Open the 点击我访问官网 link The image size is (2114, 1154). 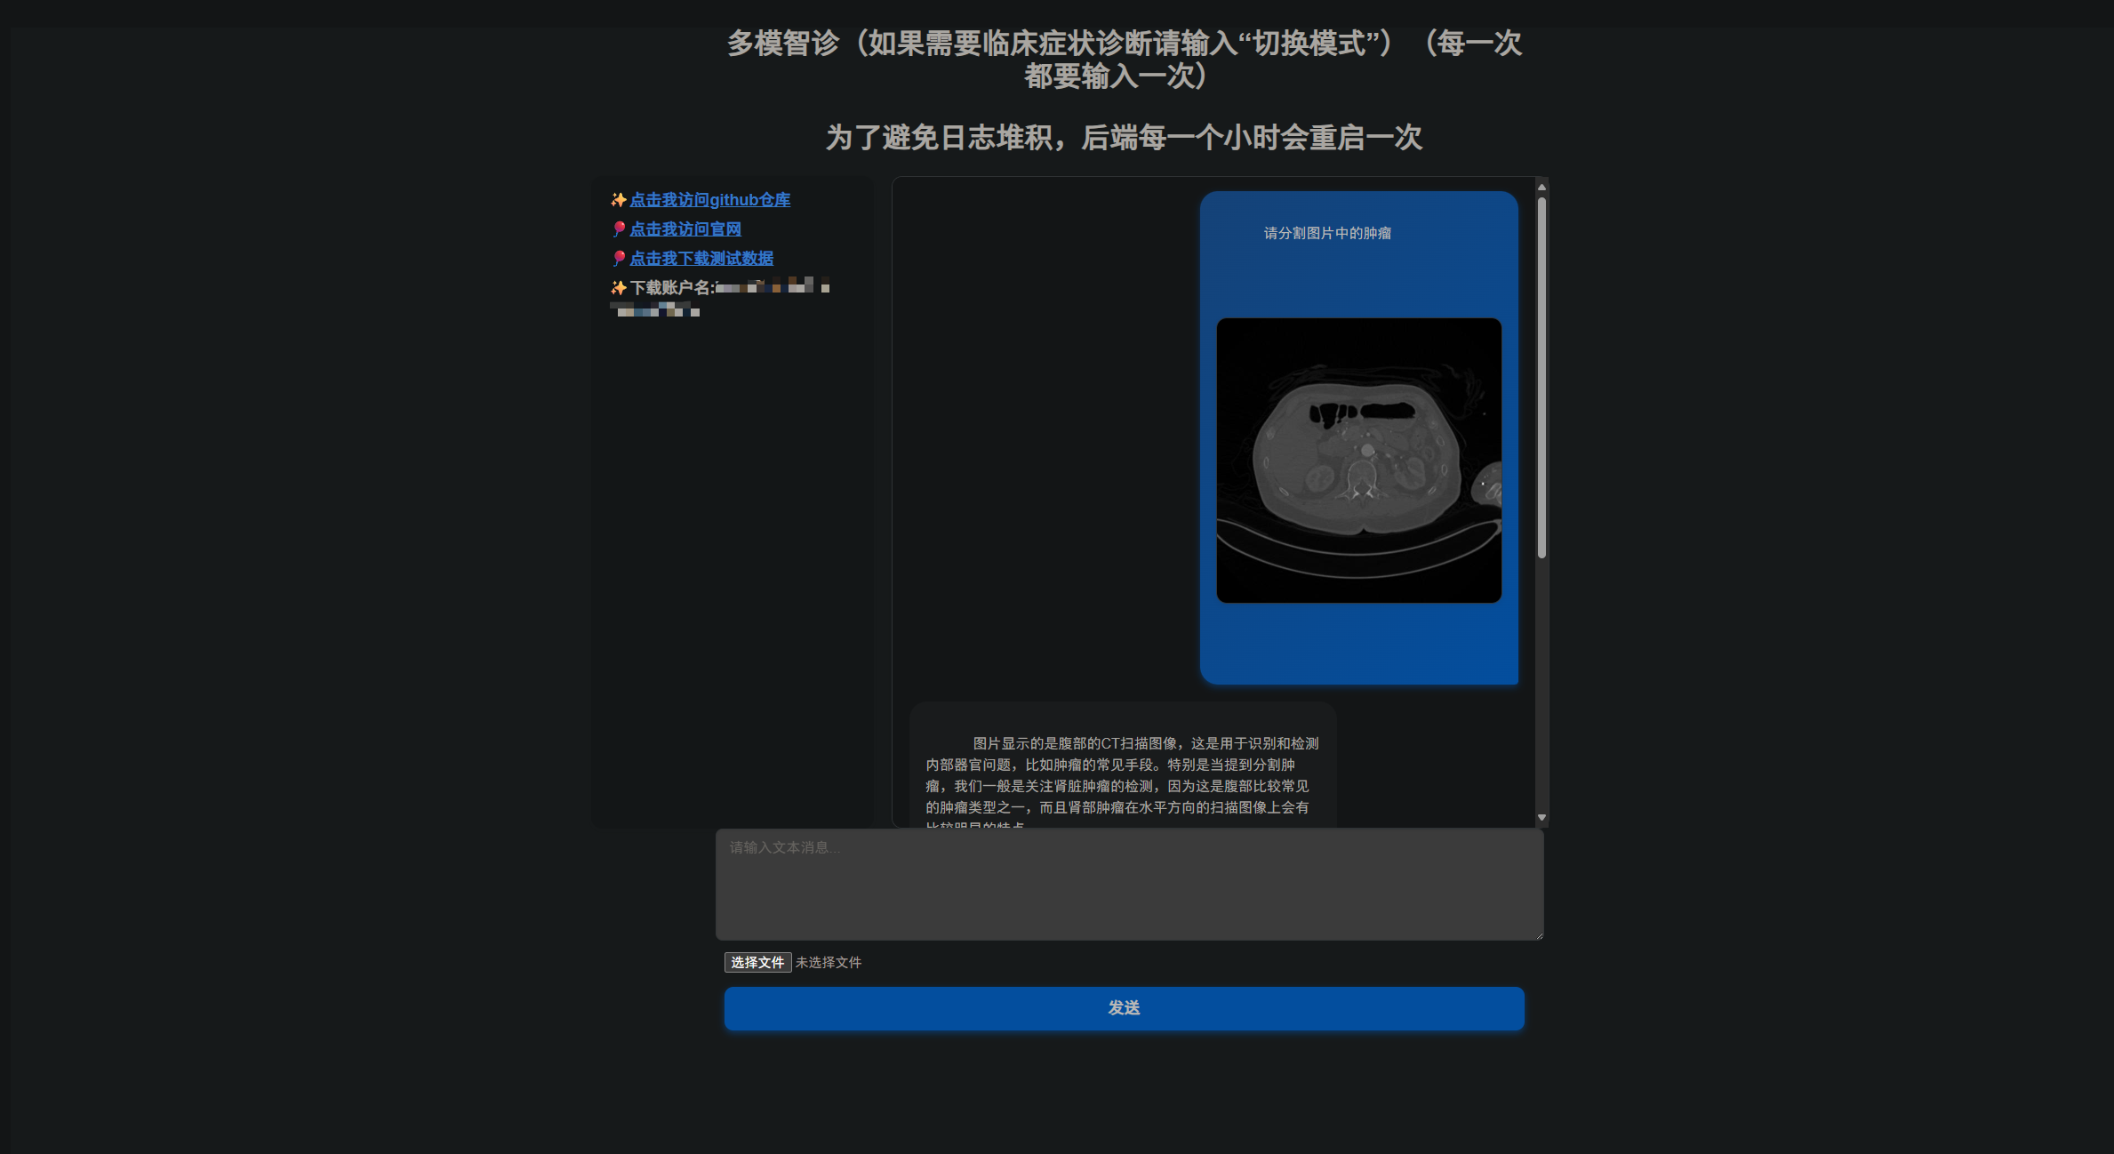(x=685, y=228)
